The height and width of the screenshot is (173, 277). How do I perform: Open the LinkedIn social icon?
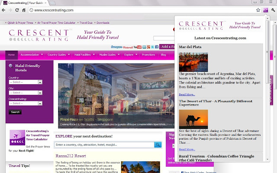[x=144, y=47]
